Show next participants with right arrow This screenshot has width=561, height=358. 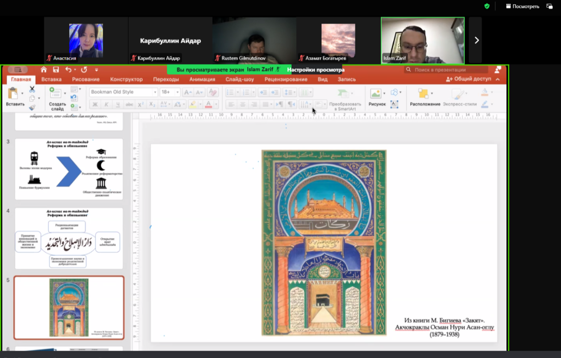coord(476,40)
